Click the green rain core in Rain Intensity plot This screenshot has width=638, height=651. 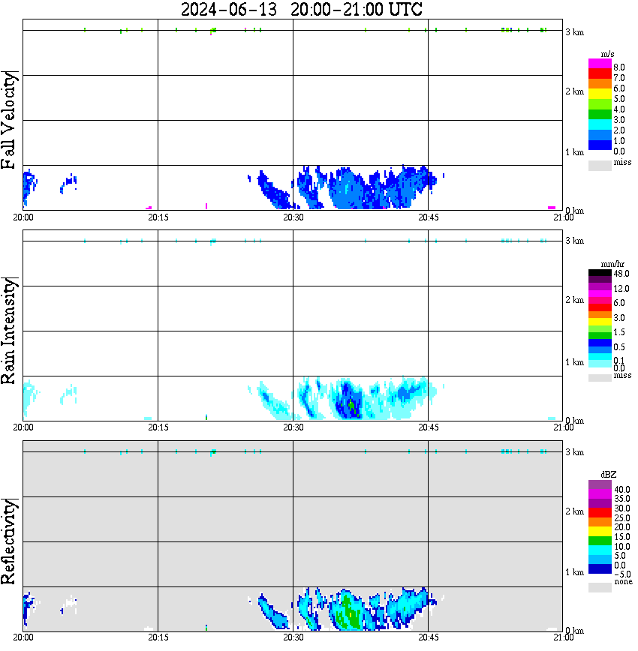click(x=351, y=406)
